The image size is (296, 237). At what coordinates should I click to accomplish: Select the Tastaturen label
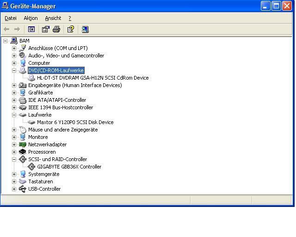(x=41, y=181)
